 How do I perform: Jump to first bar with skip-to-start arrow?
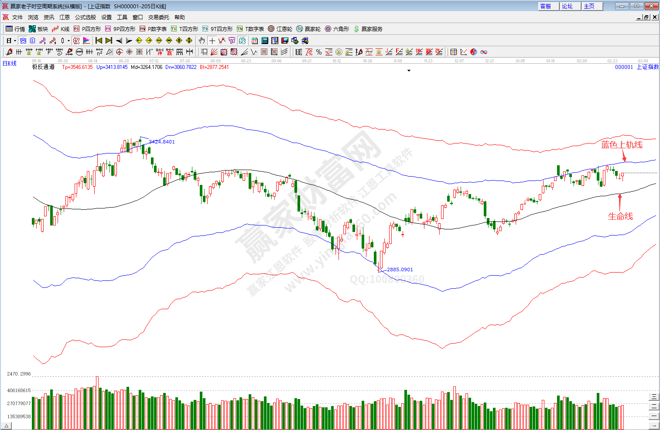99,41
